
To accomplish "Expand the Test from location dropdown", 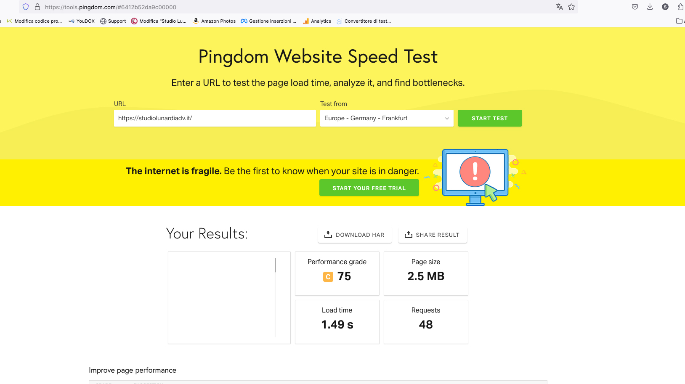I will pyautogui.click(x=387, y=118).
